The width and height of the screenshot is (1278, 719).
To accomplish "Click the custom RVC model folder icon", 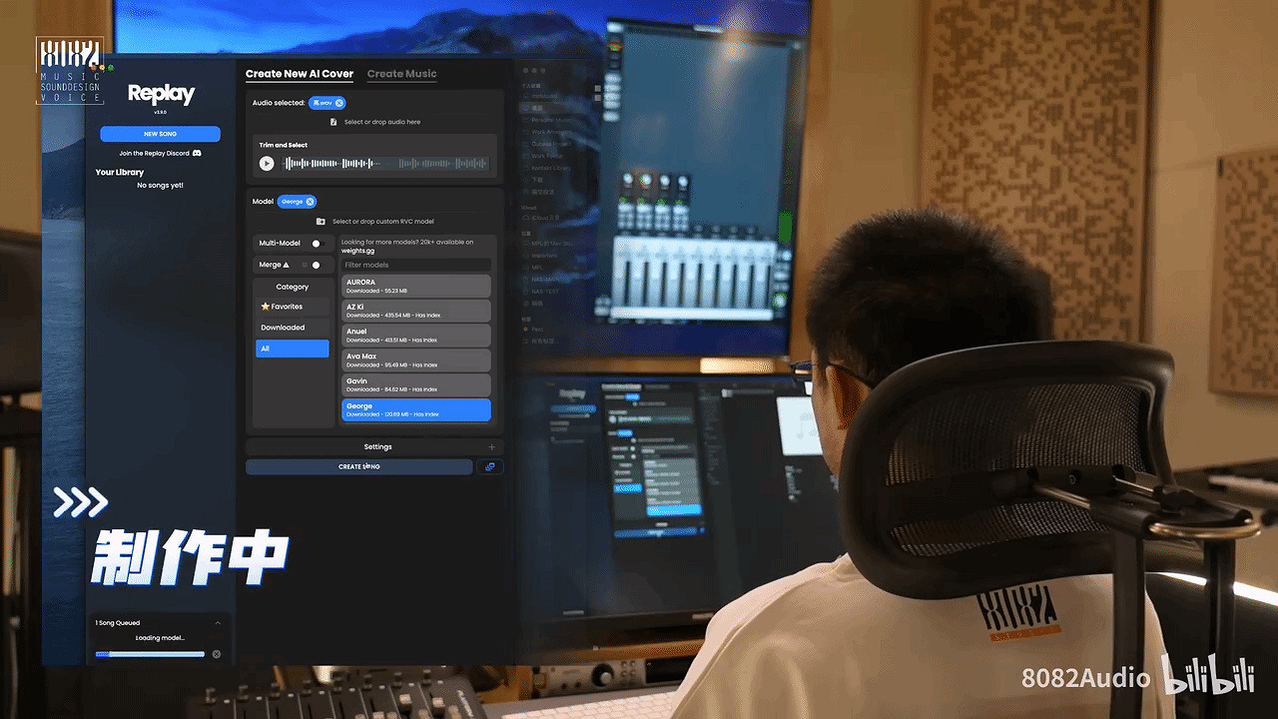I will [320, 222].
